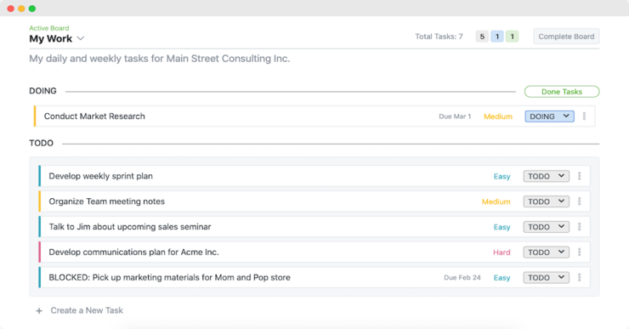Toggle the Done Tasks pill button

tap(562, 92)
